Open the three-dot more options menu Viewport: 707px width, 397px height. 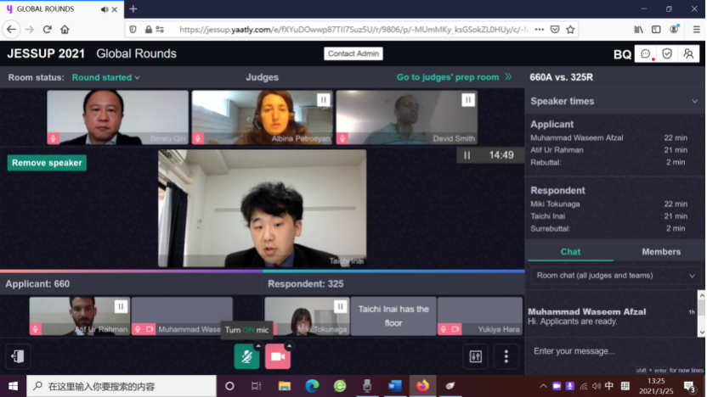[506, 356]
